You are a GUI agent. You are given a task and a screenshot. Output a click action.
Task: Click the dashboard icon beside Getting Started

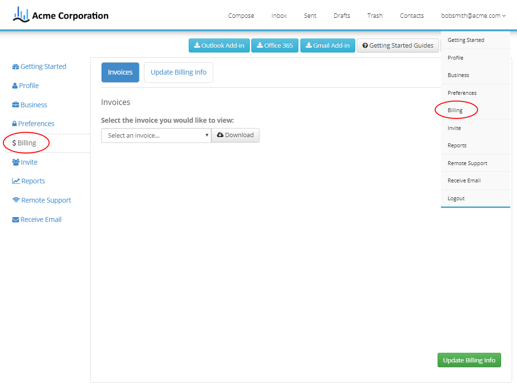point(15,67)
